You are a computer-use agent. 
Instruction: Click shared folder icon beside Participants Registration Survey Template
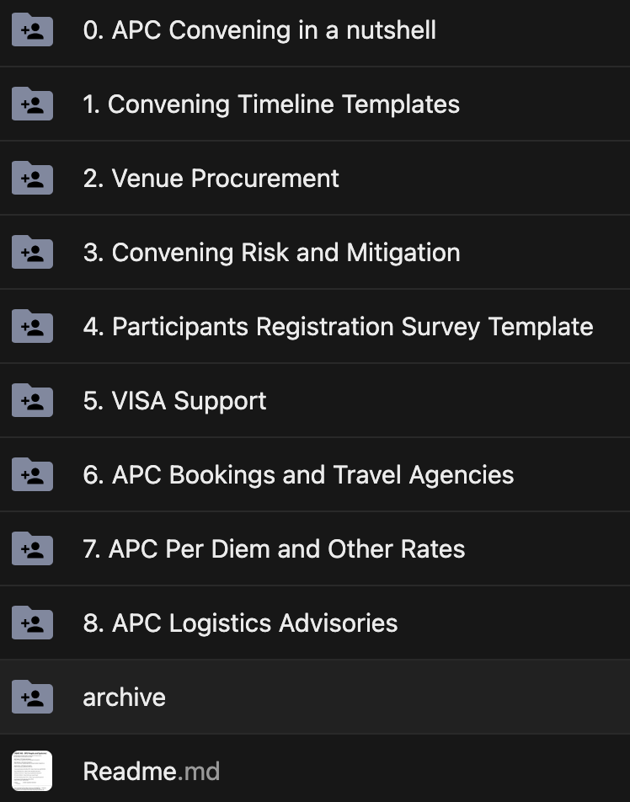click(x=32, y=327)
